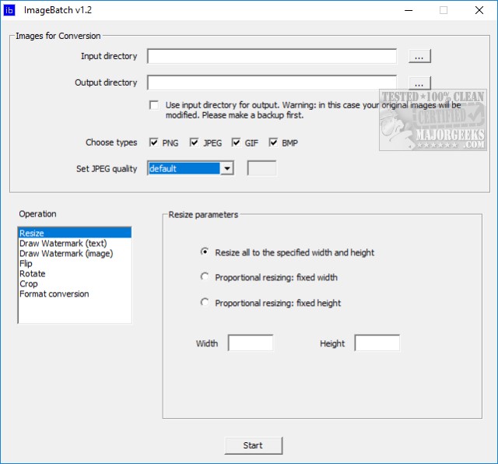Browse for the input directory
This screenshot has height=464, width=498.
tap(419, 56)
